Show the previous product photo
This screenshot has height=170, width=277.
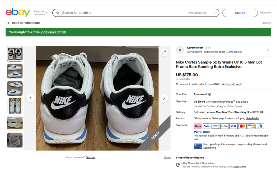coord(31,98)
